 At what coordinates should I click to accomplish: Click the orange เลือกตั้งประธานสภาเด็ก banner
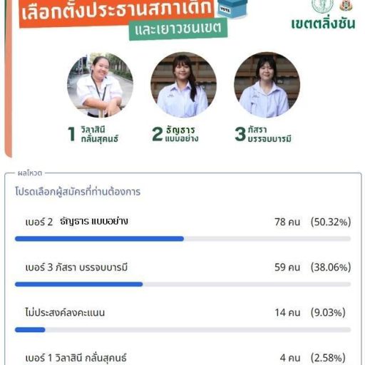click(116, 13)
